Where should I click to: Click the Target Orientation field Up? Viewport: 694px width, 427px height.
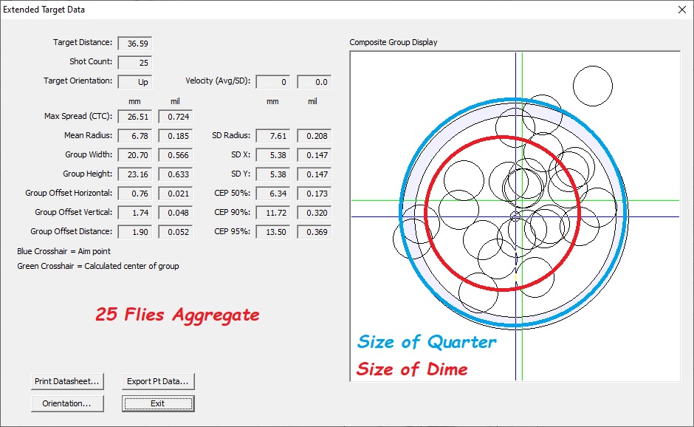135,82
